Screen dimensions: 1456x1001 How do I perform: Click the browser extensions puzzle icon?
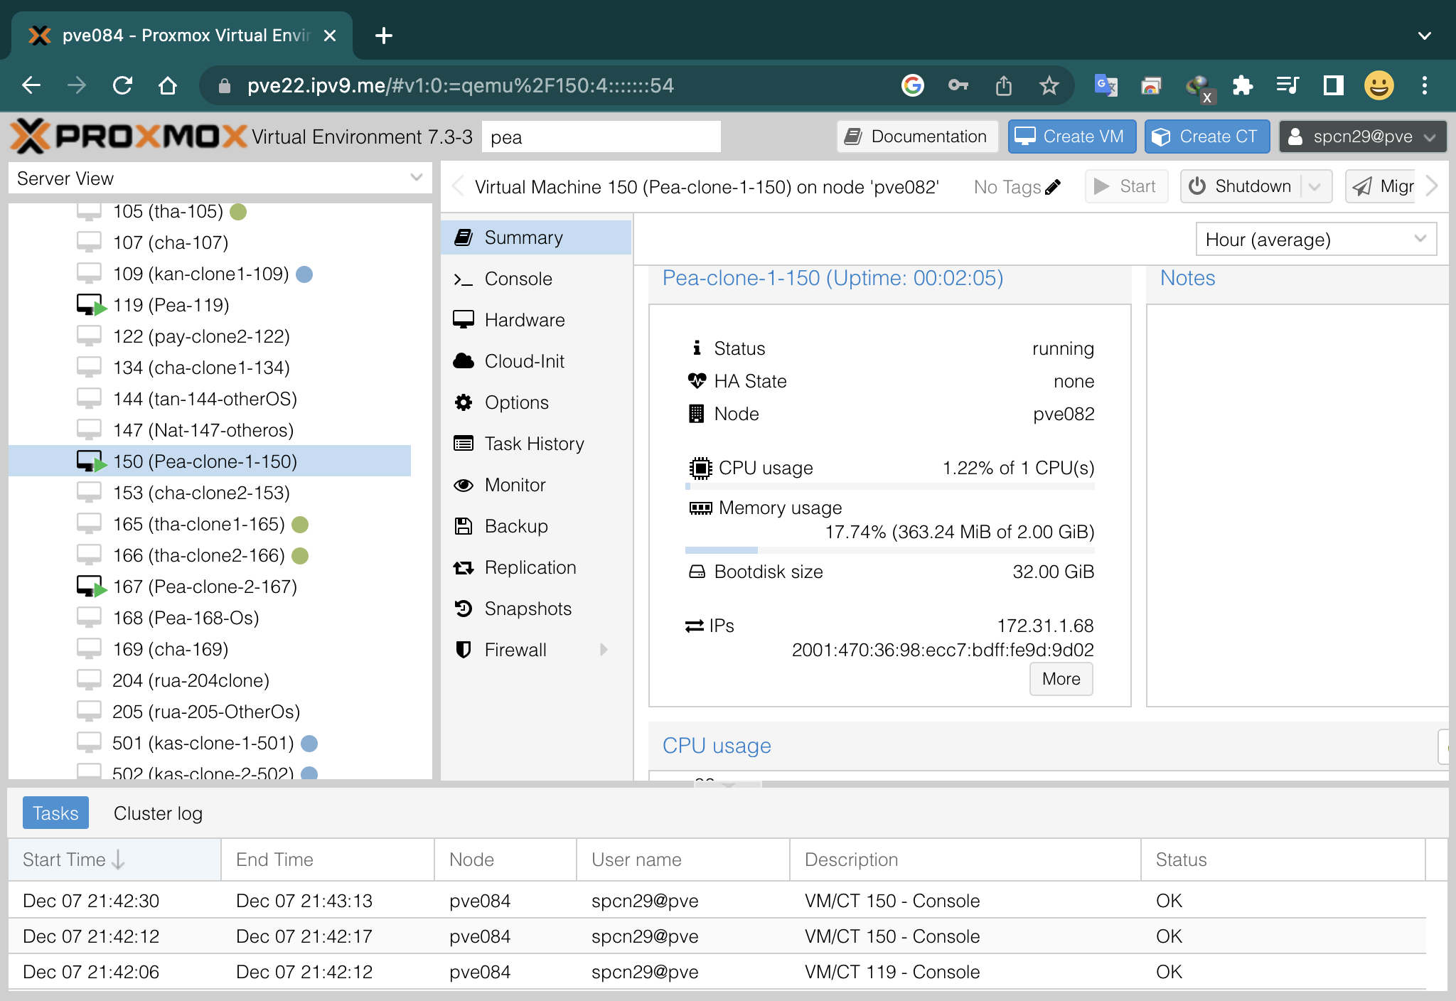(1242, 86)
